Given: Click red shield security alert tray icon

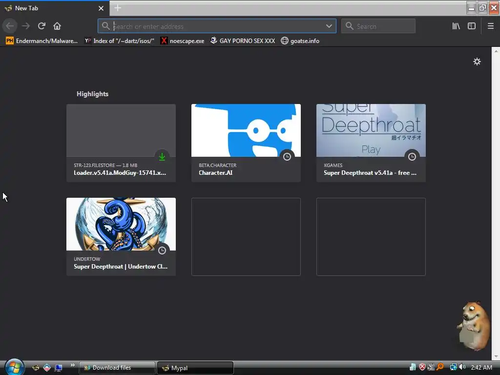Looking at the screenshot, I should [x=422, y=367].
